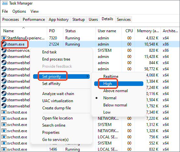Click the 552 K memory cell
The width and height of the screenshot is (180, 152).
click(154, 143)
